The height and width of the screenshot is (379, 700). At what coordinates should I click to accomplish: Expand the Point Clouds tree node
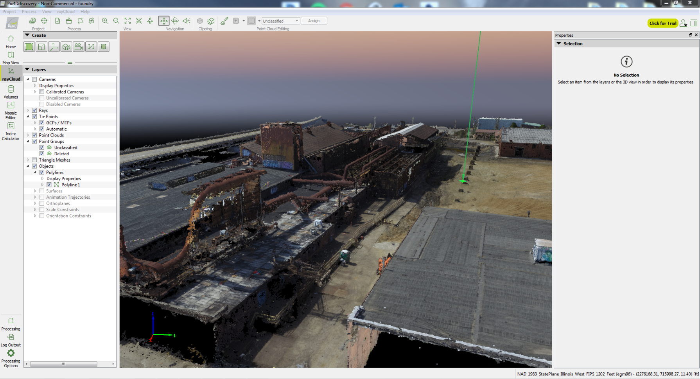28,135
